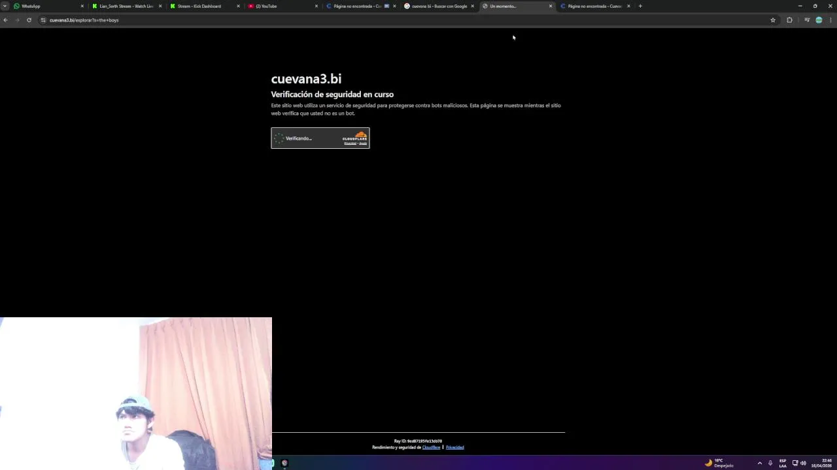Click the Ray ID text
The height and width of the screenshot is (470, 837).
click(418, 441)
